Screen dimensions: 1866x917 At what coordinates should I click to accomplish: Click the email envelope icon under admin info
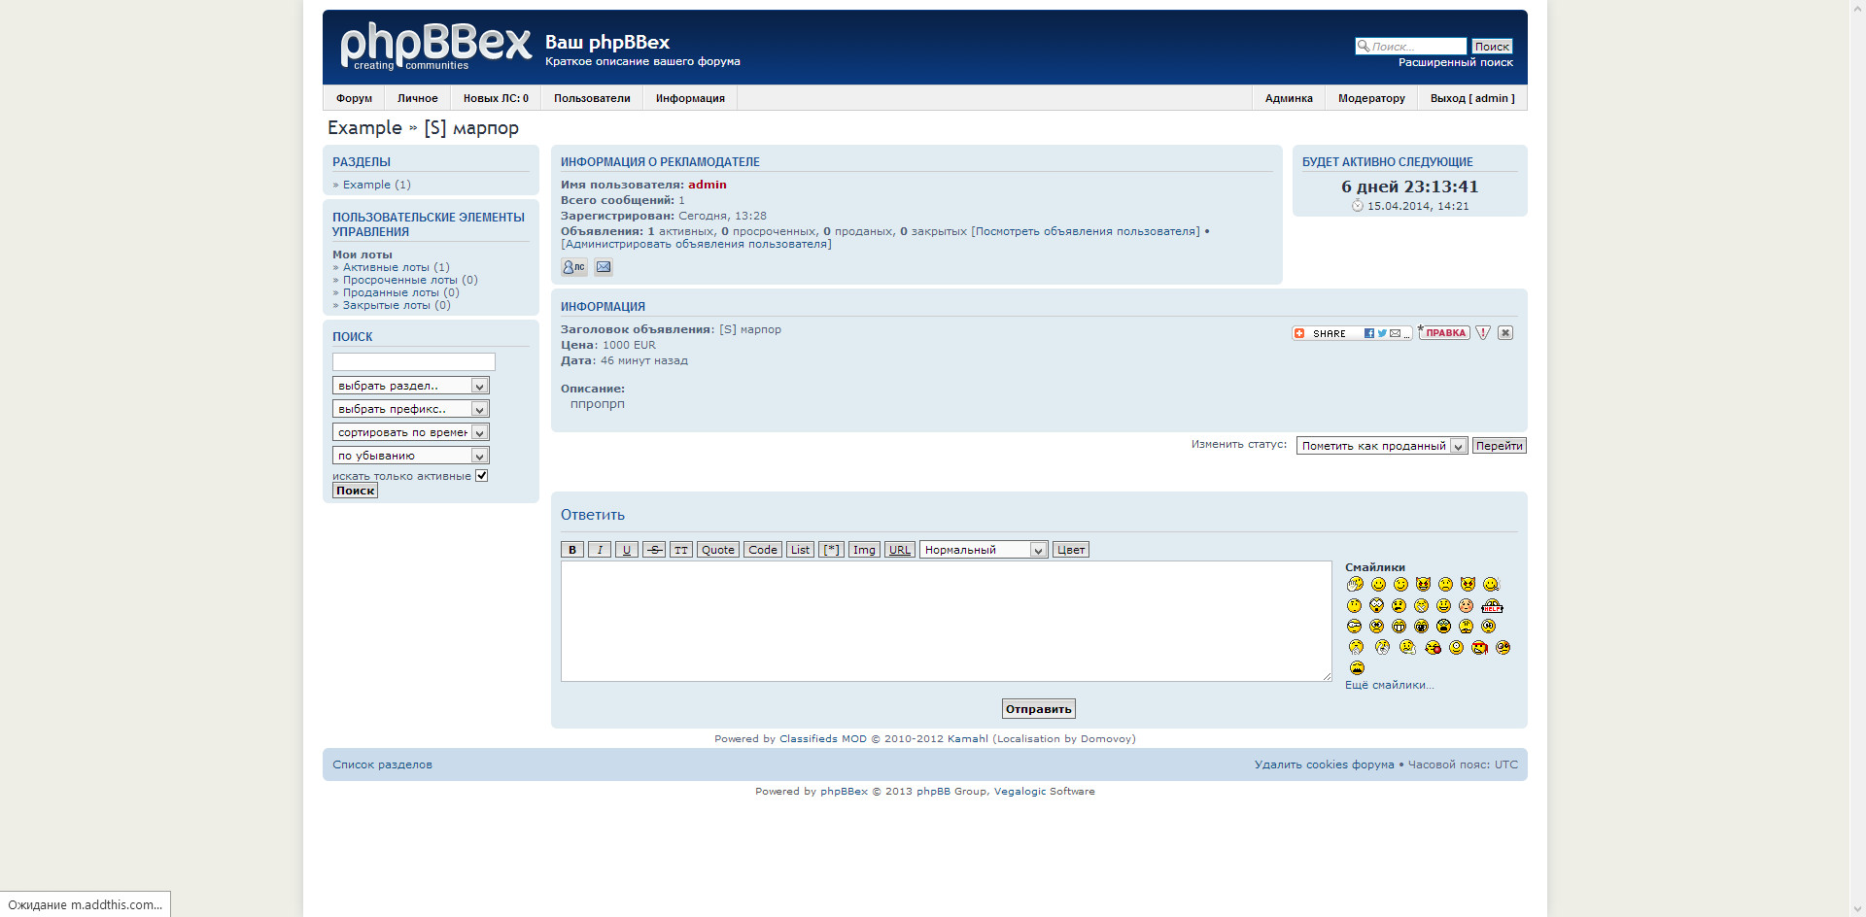tap(604, 267)
